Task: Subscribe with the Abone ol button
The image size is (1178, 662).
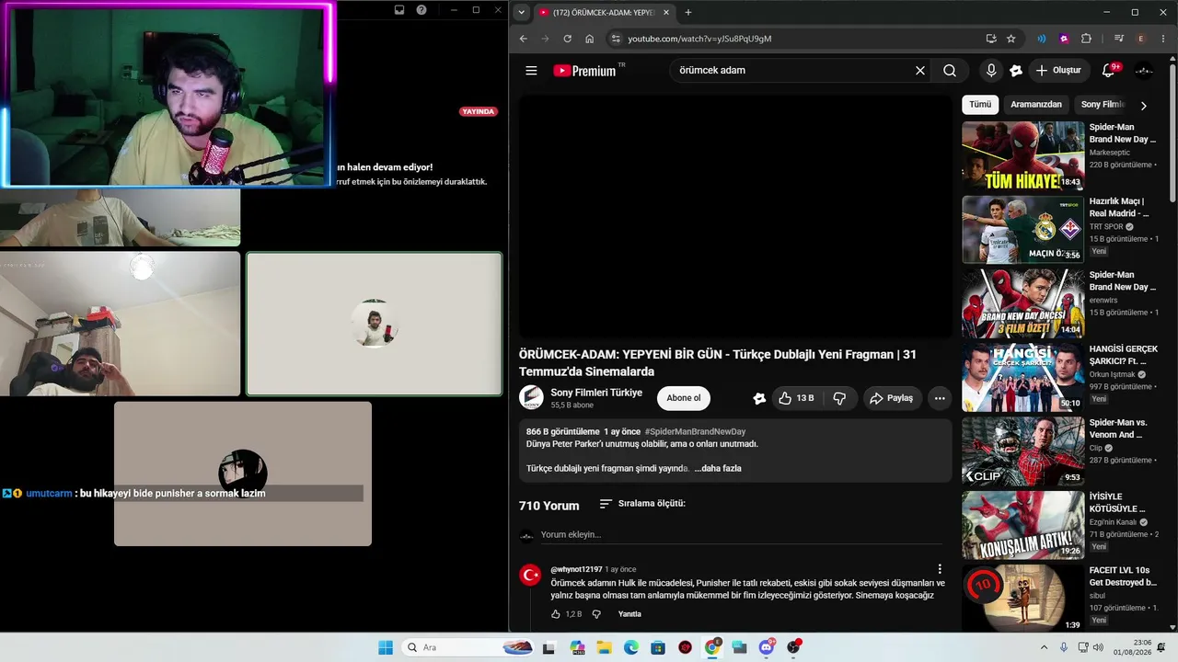Action: (x=684, y=398)
